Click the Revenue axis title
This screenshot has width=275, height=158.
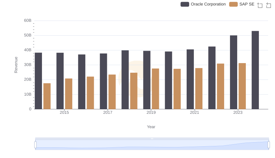(x=16, y=65)
